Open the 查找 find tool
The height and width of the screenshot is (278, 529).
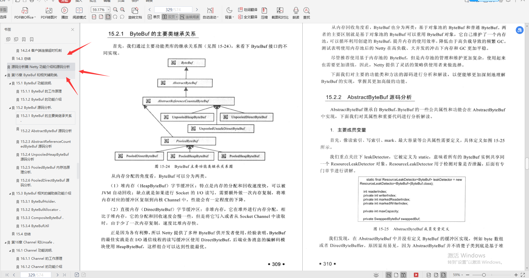pyautogui.click(x=306, y=13)
